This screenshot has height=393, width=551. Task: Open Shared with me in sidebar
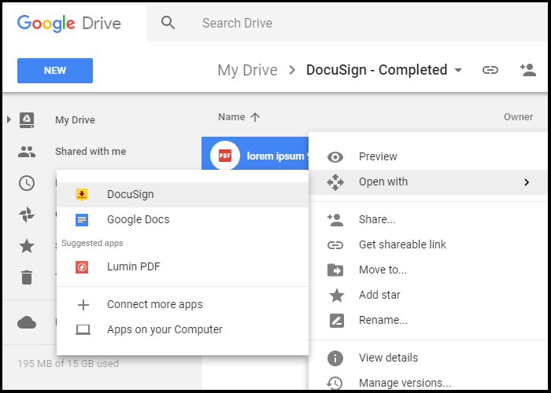90,151
